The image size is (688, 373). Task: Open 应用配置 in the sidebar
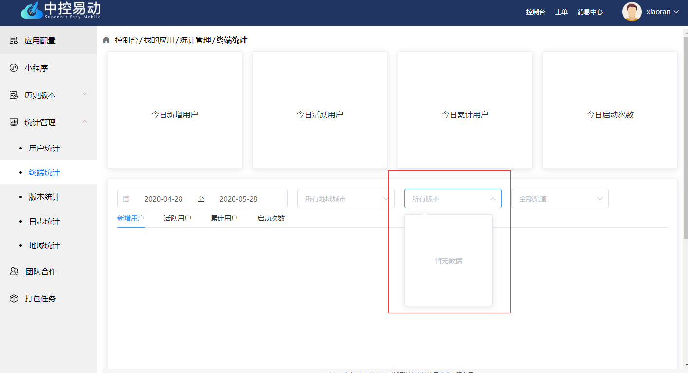49,40
